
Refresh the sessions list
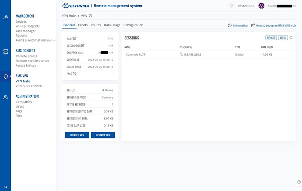pyautogui.click(x=291, y=38)
